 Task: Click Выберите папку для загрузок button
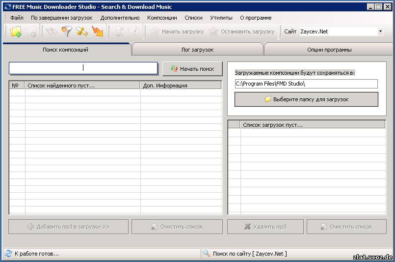click(x=306, y=99)
